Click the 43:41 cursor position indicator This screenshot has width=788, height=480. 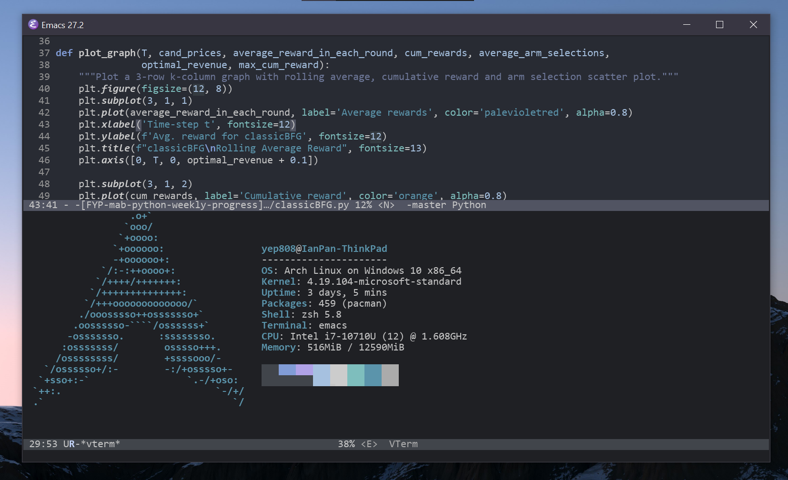click(43, 205)
